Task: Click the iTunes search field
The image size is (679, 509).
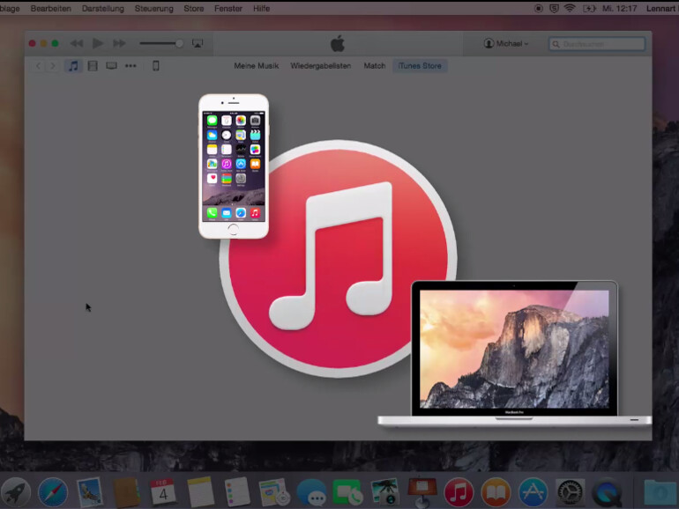Action: tap(597, 44)
